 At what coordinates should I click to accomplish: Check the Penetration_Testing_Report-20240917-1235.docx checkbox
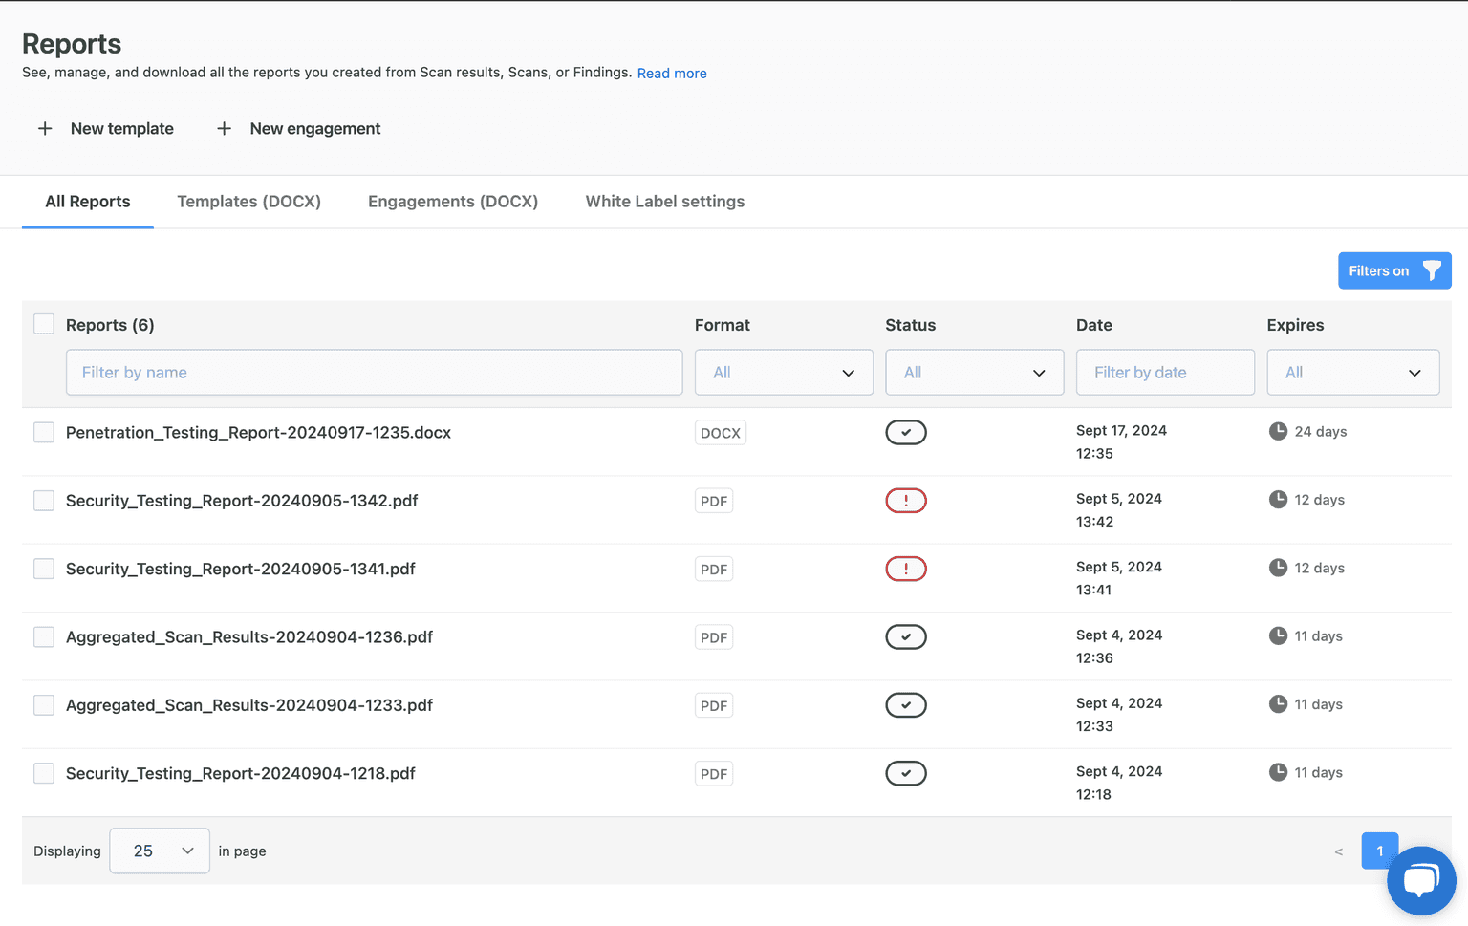click(x=44, y=432)
